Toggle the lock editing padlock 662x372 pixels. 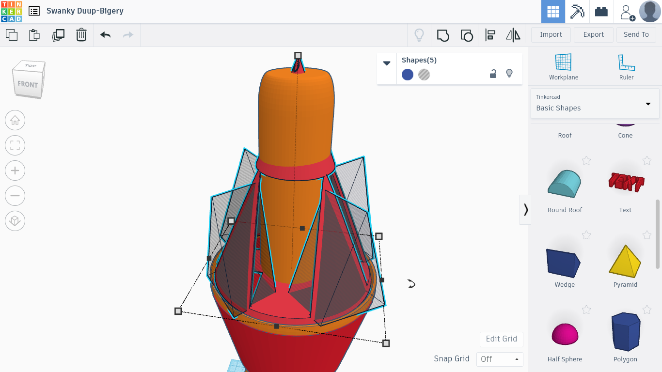click(x=493, y=74)
